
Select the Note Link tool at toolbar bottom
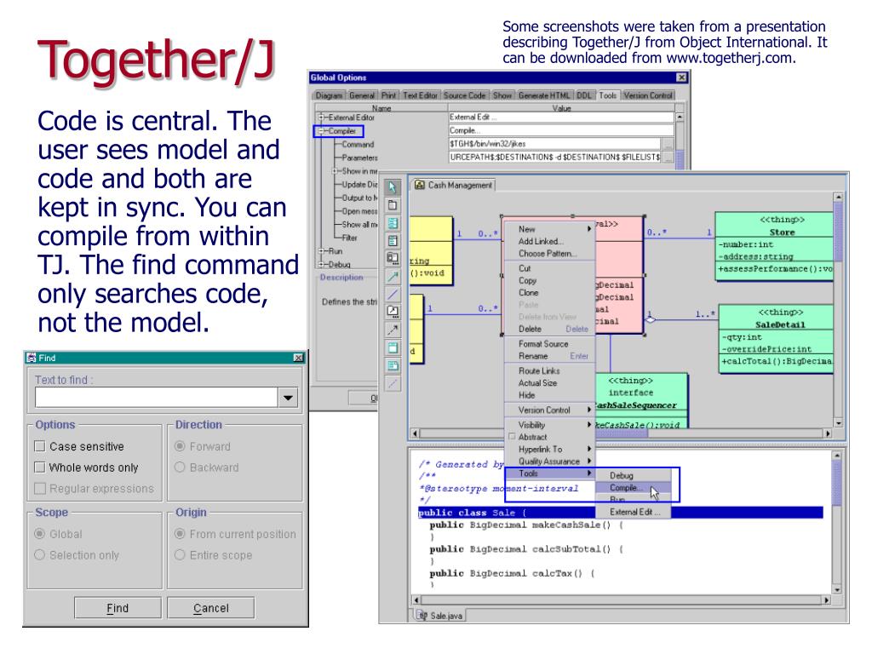[393, 383]
